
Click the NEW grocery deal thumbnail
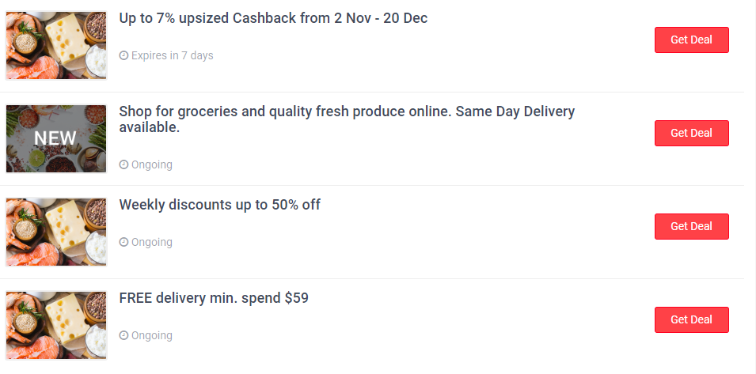[x=56, y=138]
